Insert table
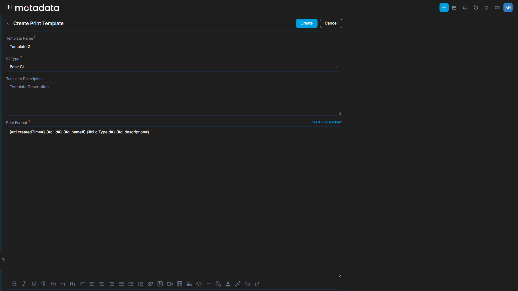The width and height of the screenshot is (518, 291). click(179, 284)
